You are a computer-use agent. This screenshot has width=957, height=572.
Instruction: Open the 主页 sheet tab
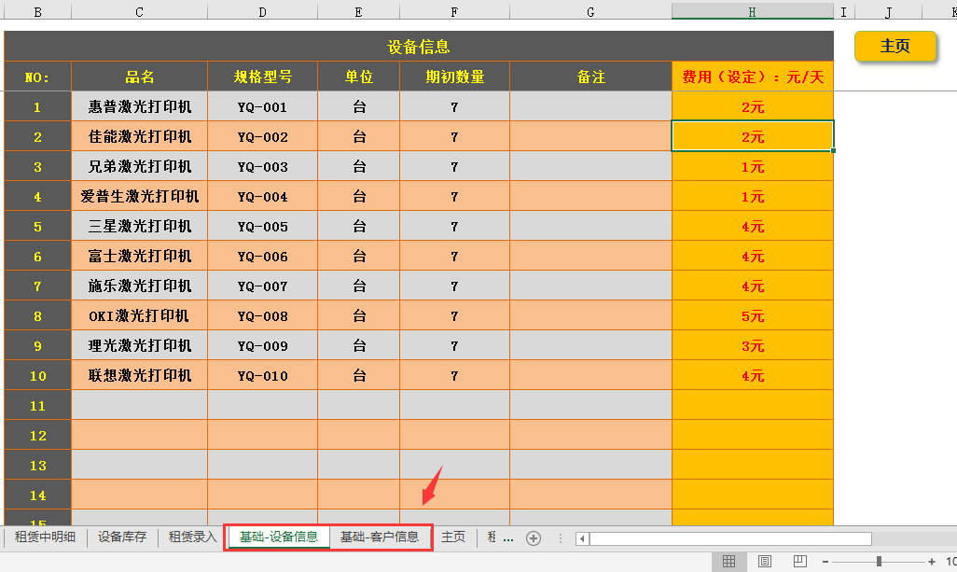[x=453, y=537]
